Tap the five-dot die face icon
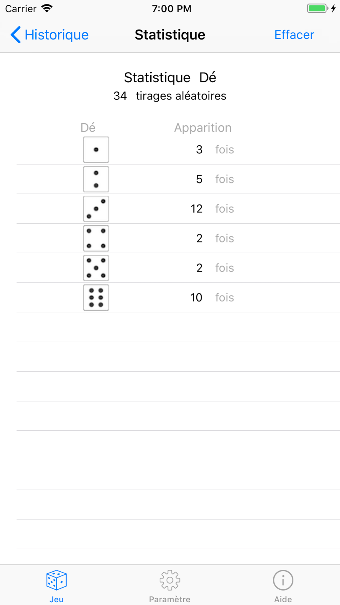340x605 pixels. coord(96,268)
